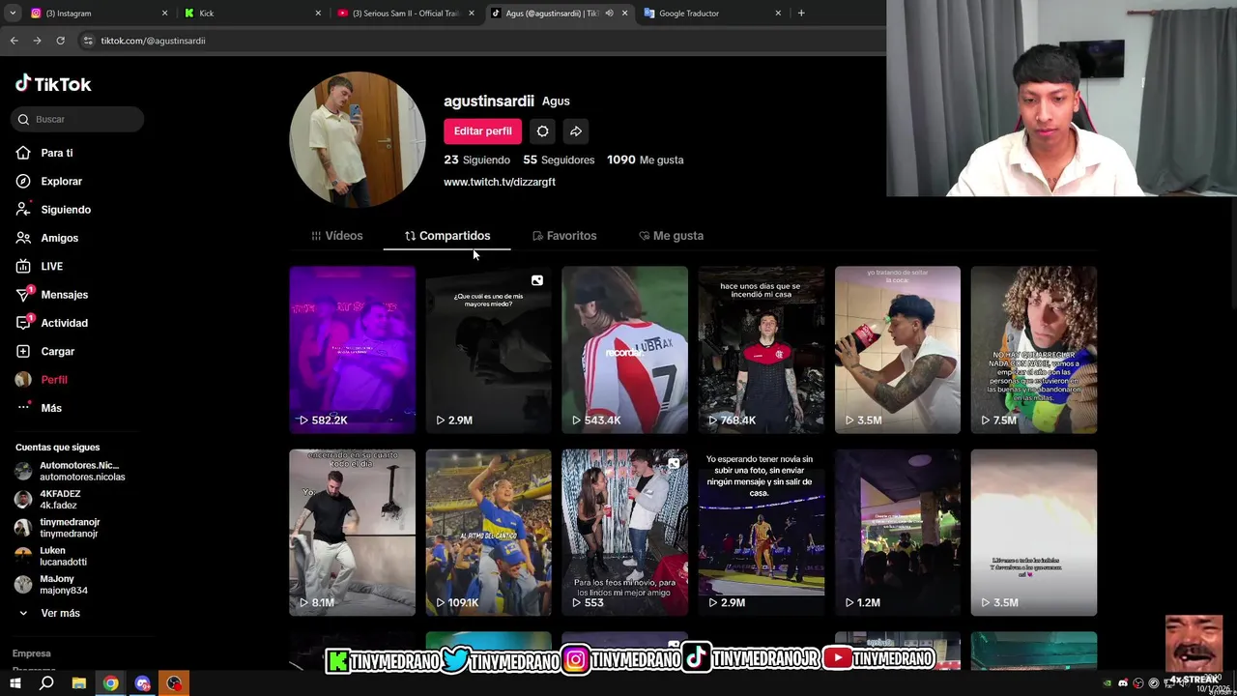The image size is (1237, 696).
Task: Open the video with 768.4K views
Action: (x=761, y=350)
